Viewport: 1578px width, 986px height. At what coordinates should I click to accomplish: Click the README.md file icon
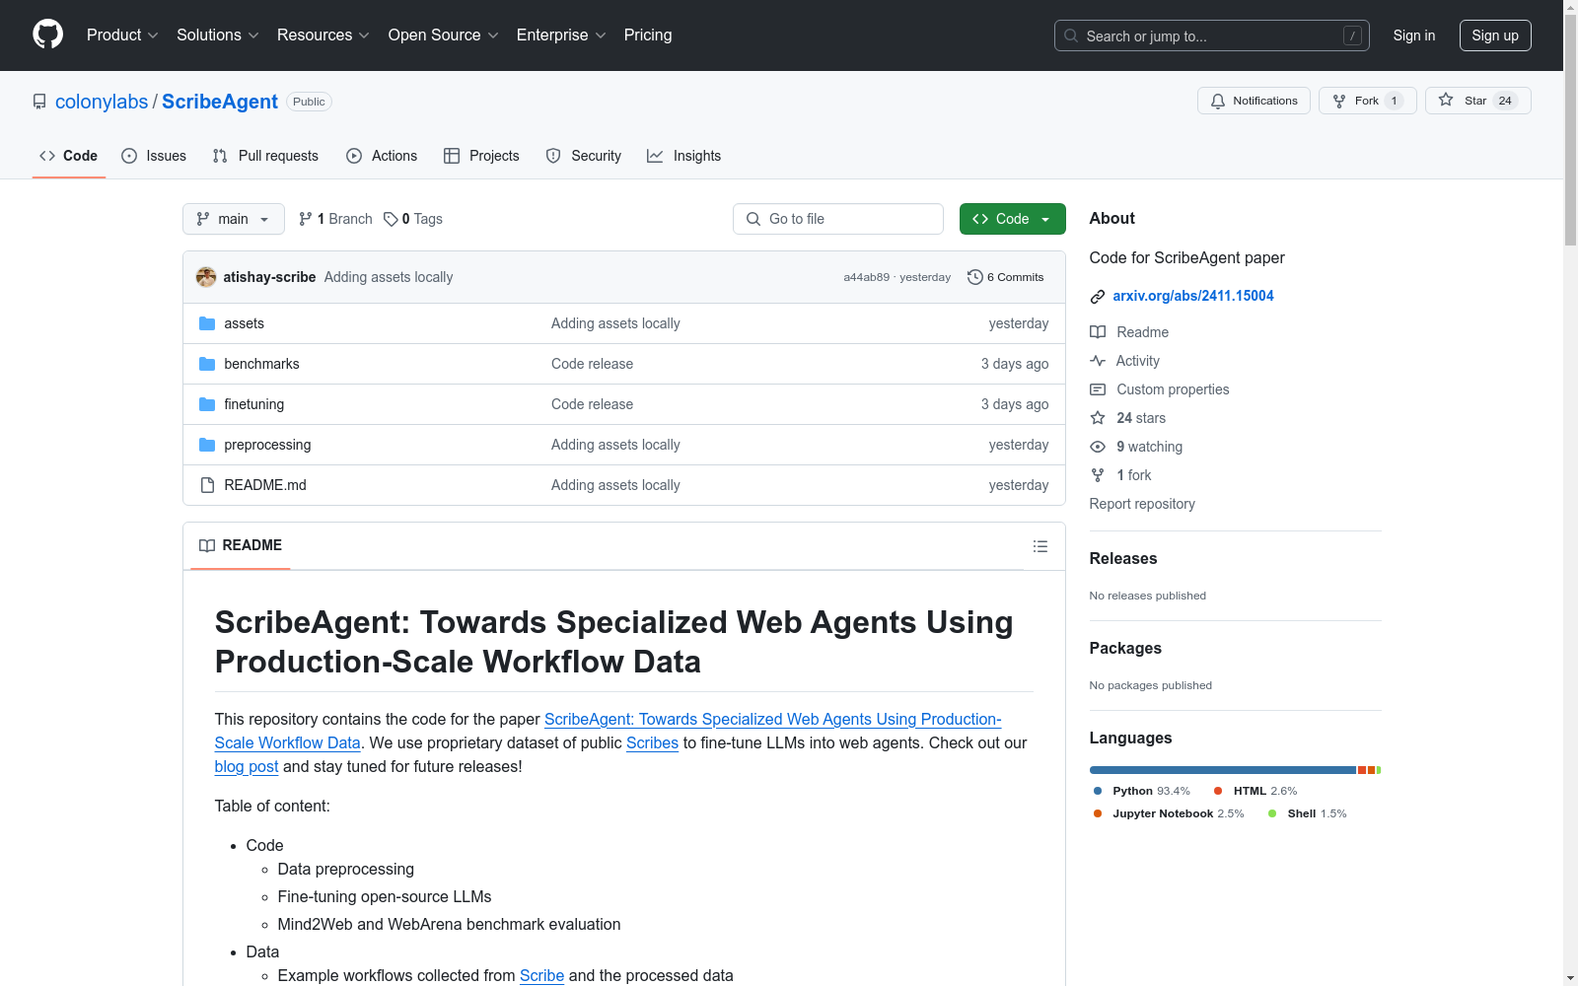pyautogui.click(x=207, y=485)
